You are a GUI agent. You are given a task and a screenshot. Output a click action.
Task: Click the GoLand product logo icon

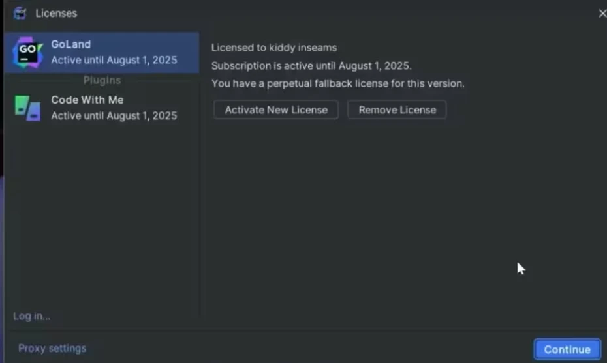[x=27, y=53]
